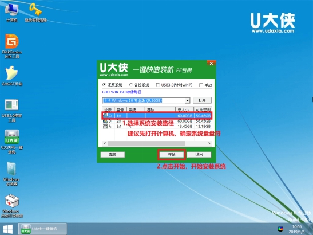Select the 备份系统 radio button
The width and height of the screenshot is (313, 235).
click(130, 85)
